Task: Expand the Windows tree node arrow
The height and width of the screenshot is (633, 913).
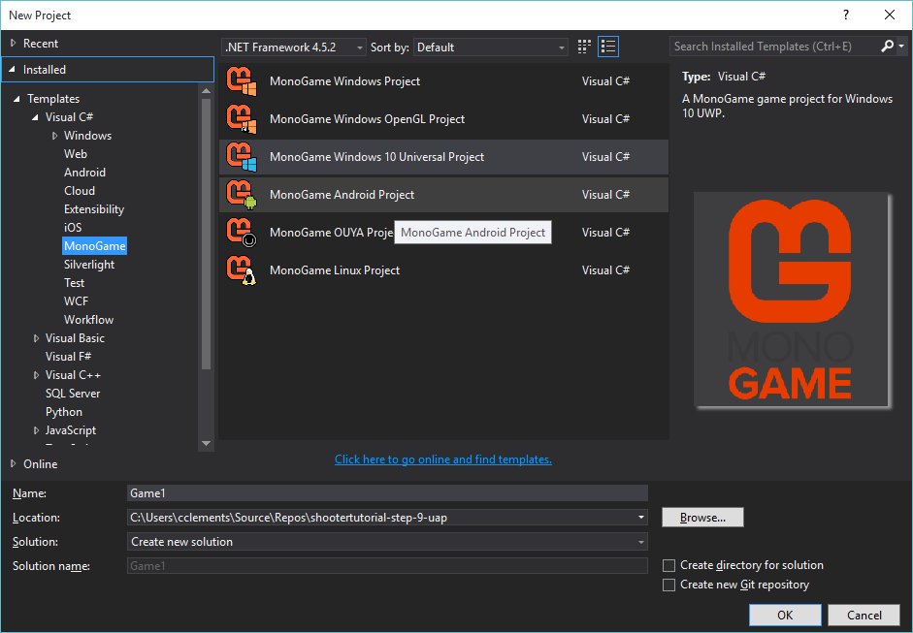Action: (x=54, y=136)
